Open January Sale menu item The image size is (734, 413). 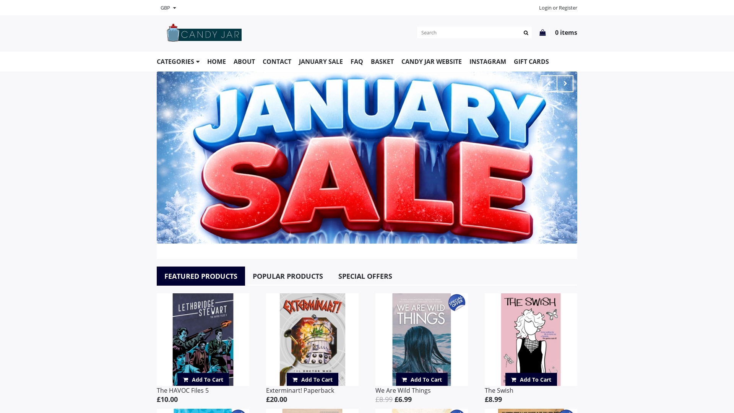(321, 62)
